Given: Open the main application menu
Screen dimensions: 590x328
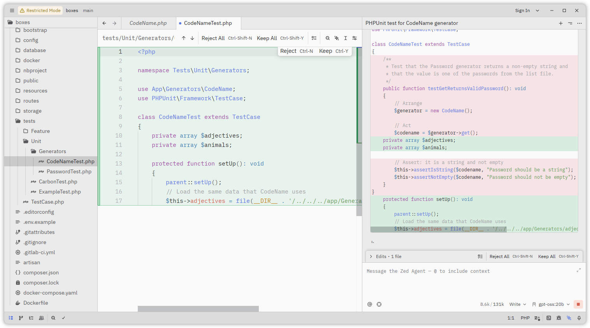Looking at the screenshot, I should pos(12,10).
